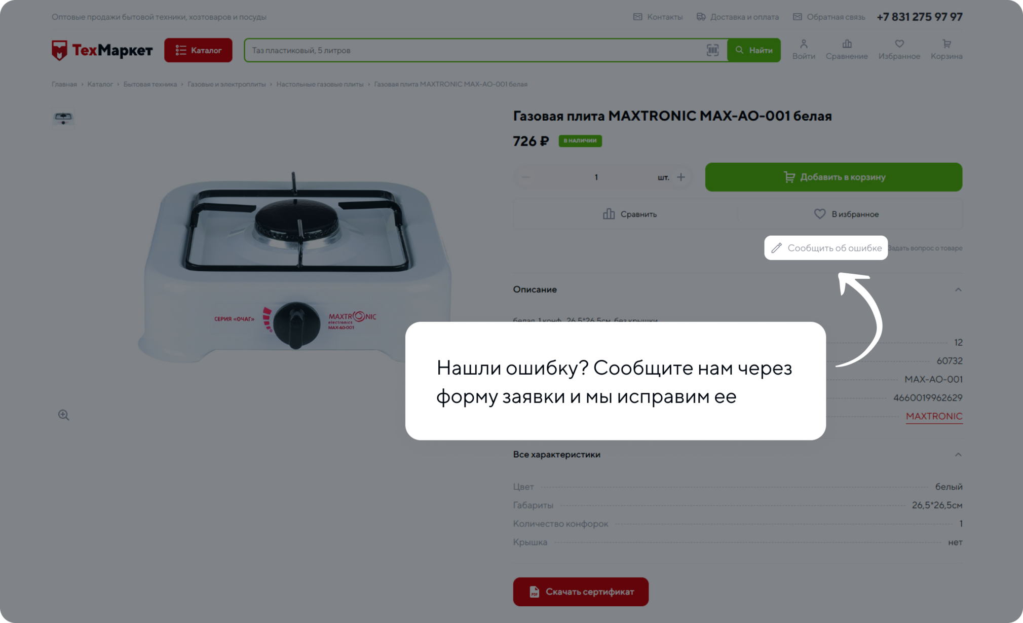This screenshot has height=623, width=1023.
Task: Click the ТехМаркет logo
Action: point(102,50)
